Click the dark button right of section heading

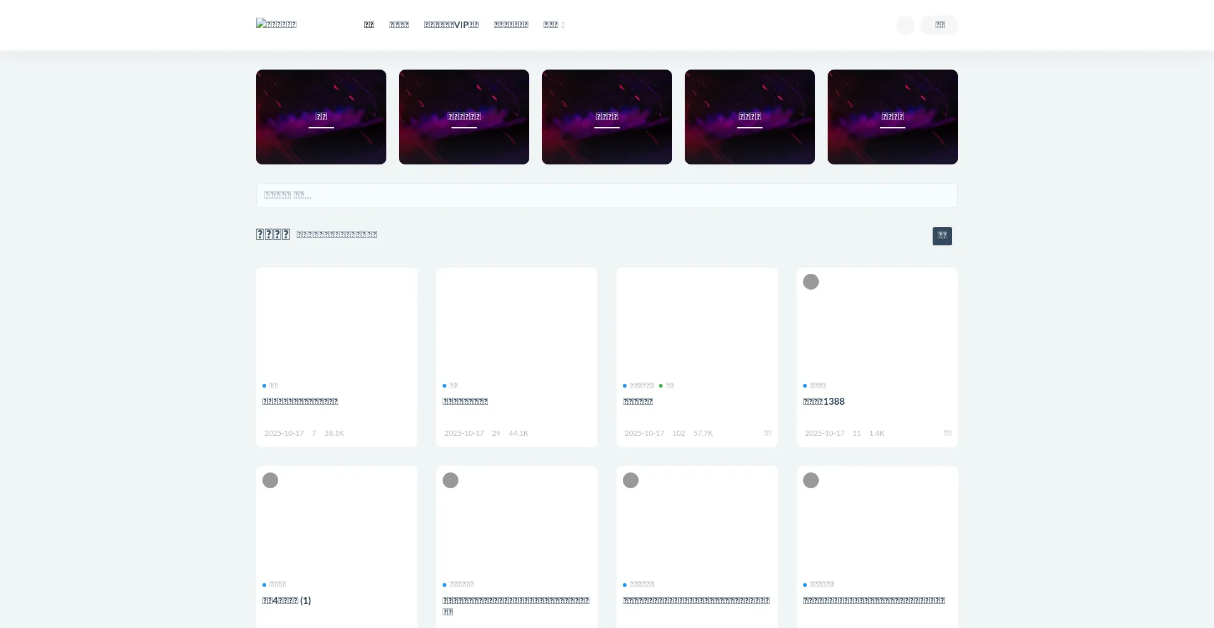[941, 236]
